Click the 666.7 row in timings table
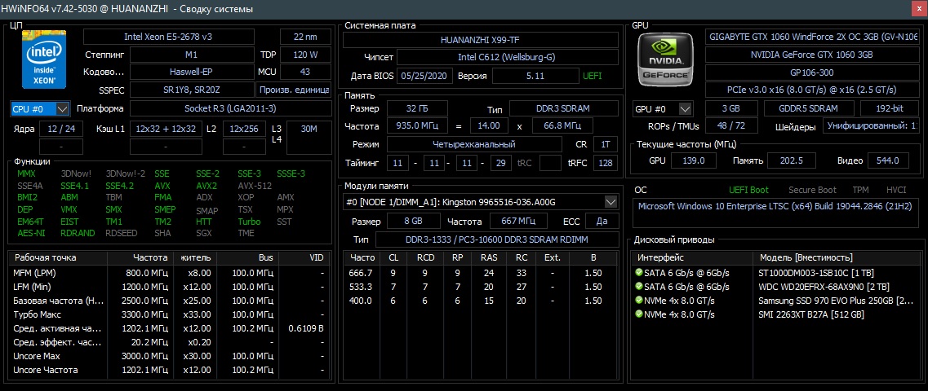The width and height of the screenshot is (928, 391). tap(482, 273)
